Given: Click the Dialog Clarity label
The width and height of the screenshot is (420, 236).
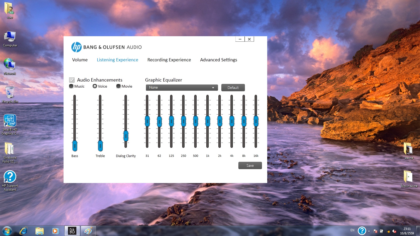Looking at the screenshot, I should click(x=126, y=156).
